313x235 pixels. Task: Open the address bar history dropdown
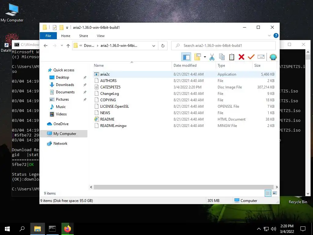pos(154,46)
